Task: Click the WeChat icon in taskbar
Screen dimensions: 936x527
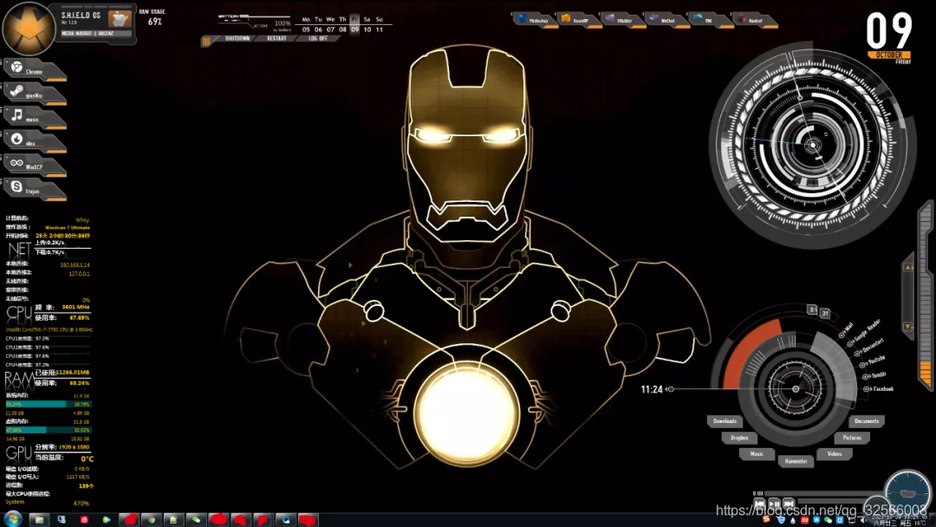Action: (196, 520)
